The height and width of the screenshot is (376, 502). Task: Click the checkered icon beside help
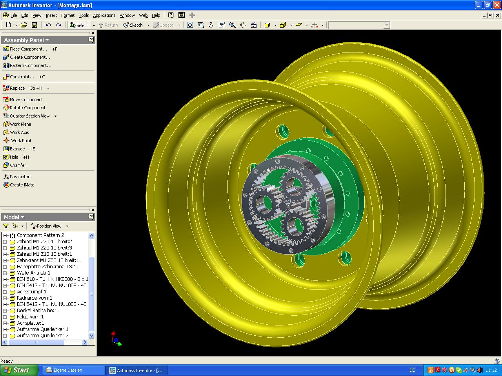click(182, 15)
